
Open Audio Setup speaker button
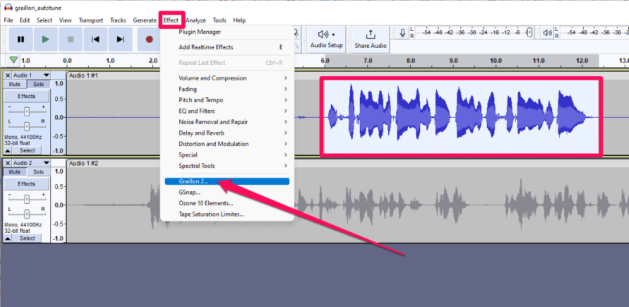pyautogui.click(x=326, y=40)
